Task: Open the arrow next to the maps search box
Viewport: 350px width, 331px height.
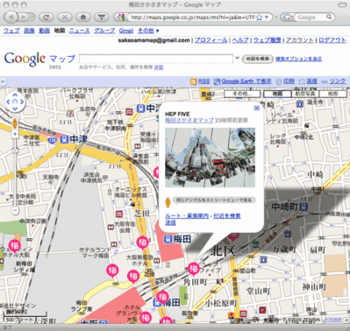Action: point(237,58)
